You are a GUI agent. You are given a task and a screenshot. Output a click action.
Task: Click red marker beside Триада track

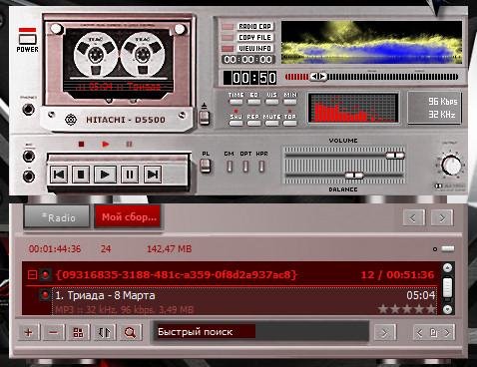pyautogui.click(x=45, y=295)
